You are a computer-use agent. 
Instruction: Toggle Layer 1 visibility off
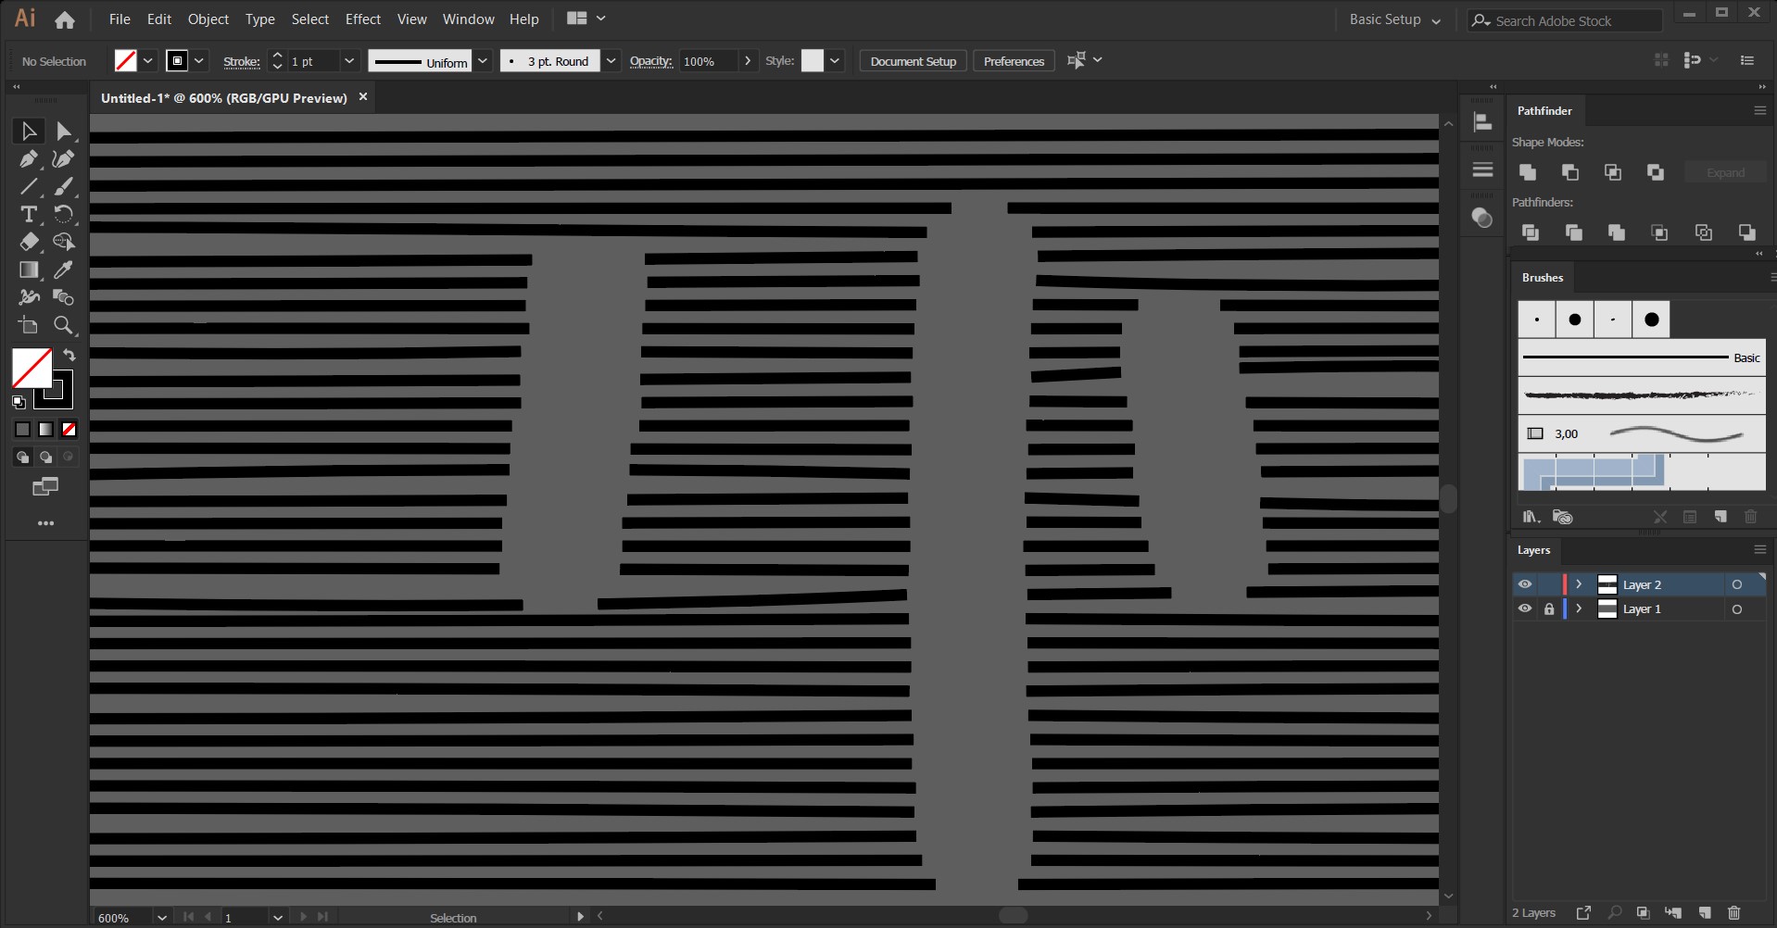[1524, 608]
